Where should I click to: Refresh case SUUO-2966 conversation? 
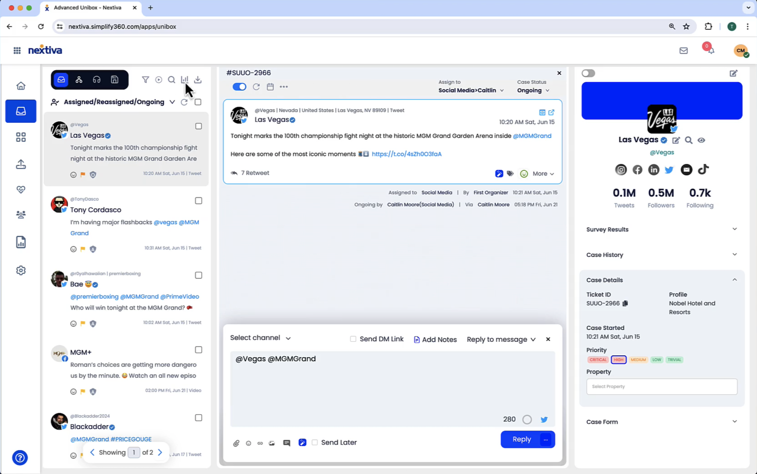click(x=256, y=87)
